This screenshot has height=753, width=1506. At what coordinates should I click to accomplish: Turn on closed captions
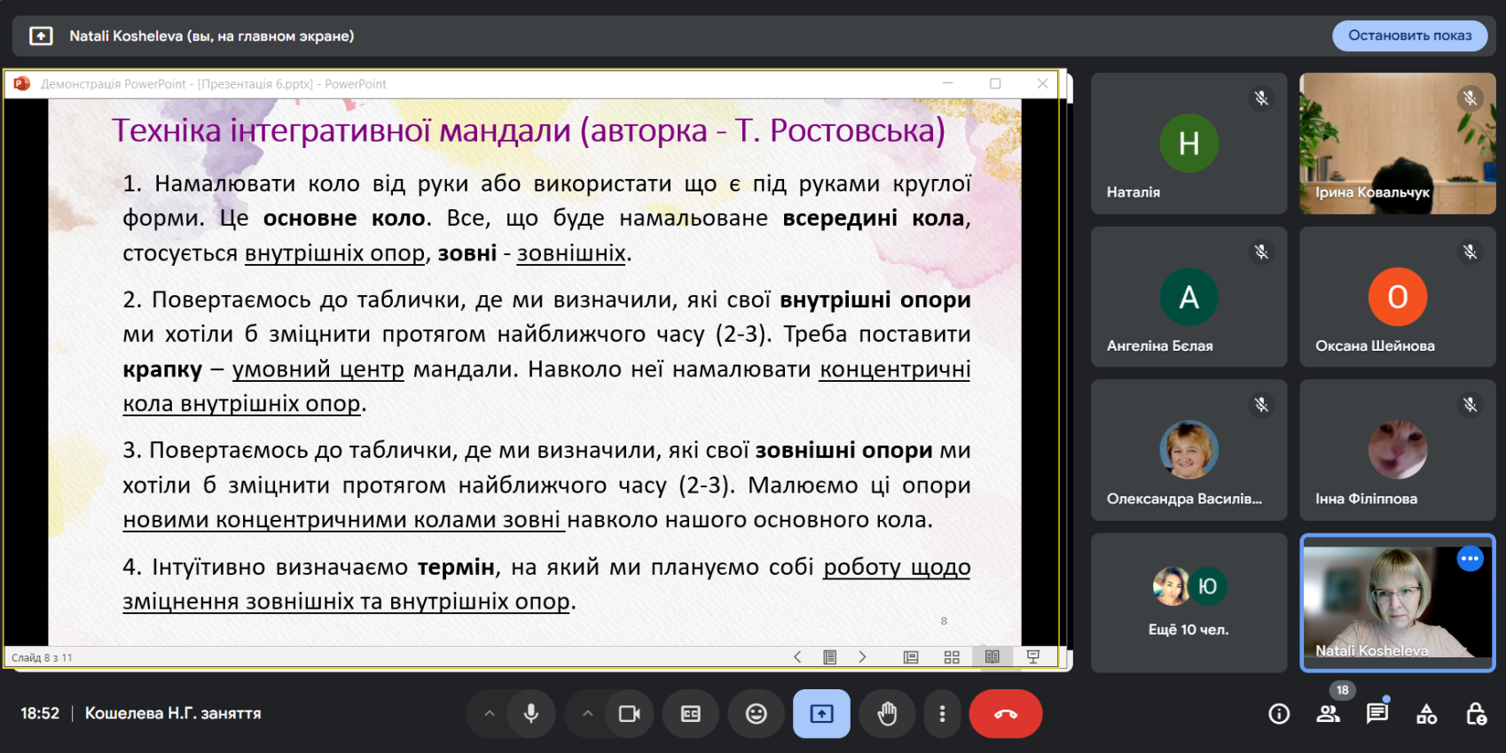[x=691, y=714]
